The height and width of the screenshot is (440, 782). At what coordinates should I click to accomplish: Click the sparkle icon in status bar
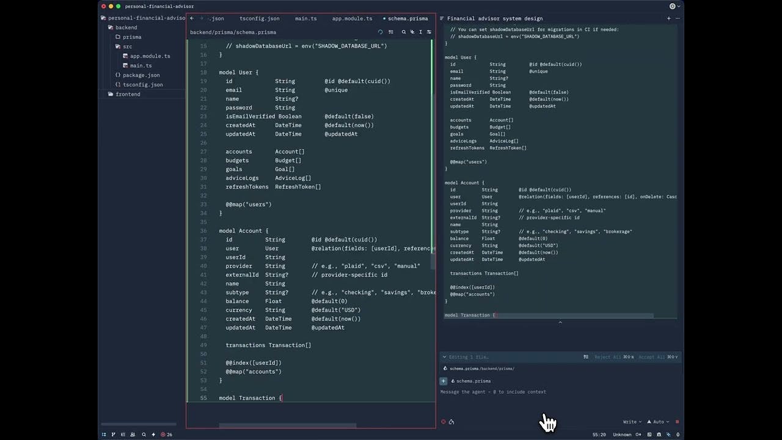(153, 435)
